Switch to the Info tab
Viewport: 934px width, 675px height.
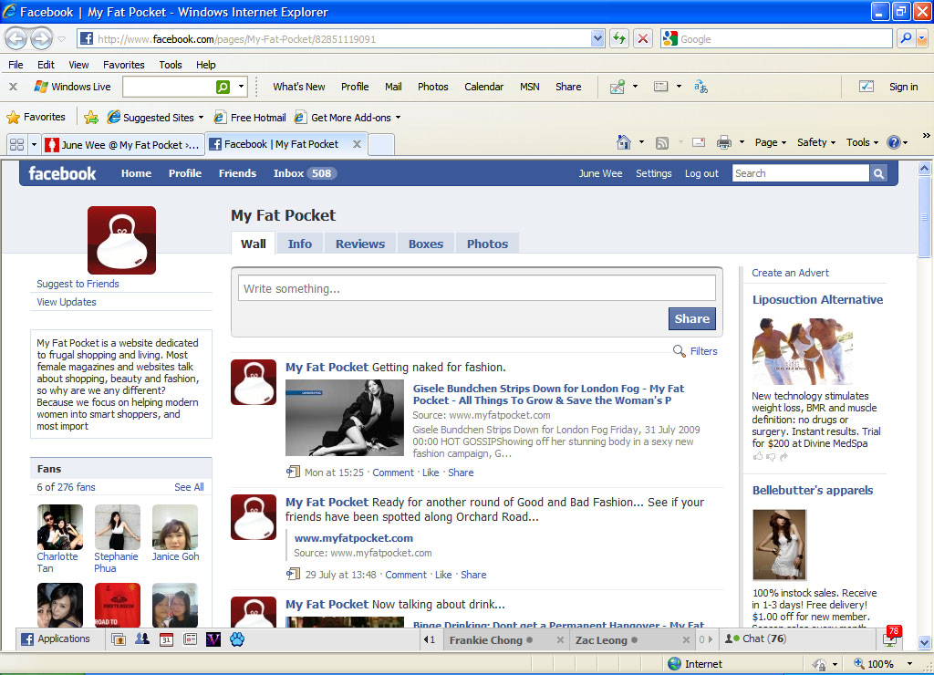click(299, 244)
